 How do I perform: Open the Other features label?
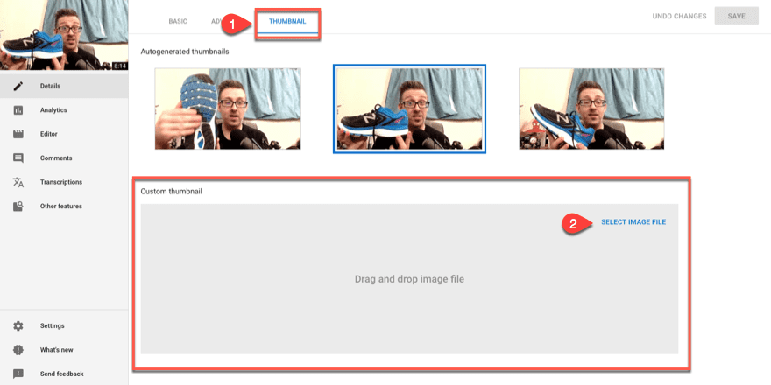point(61,206)
